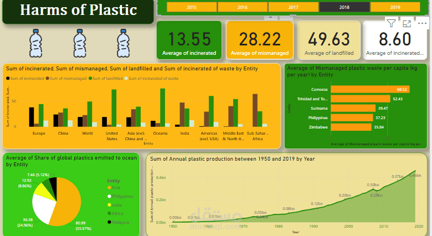
Task: Click the Harms of Plastic title
Action: [79, 10]
